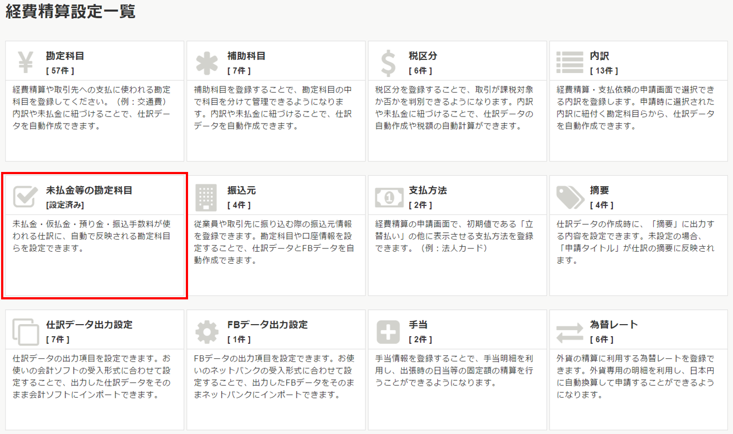Click the 摘要 card description text

[636, 242]
